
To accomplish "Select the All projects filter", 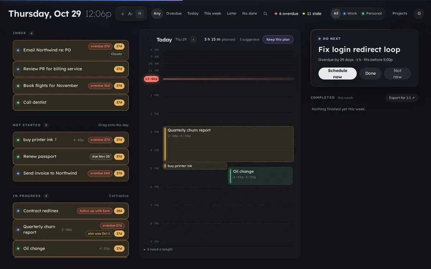I will coord(336,14).
